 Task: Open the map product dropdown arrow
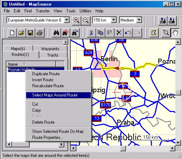67,20
